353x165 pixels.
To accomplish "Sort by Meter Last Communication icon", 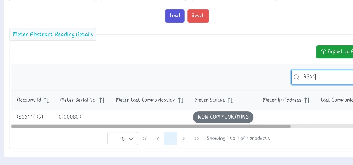I will pos(181,100).
